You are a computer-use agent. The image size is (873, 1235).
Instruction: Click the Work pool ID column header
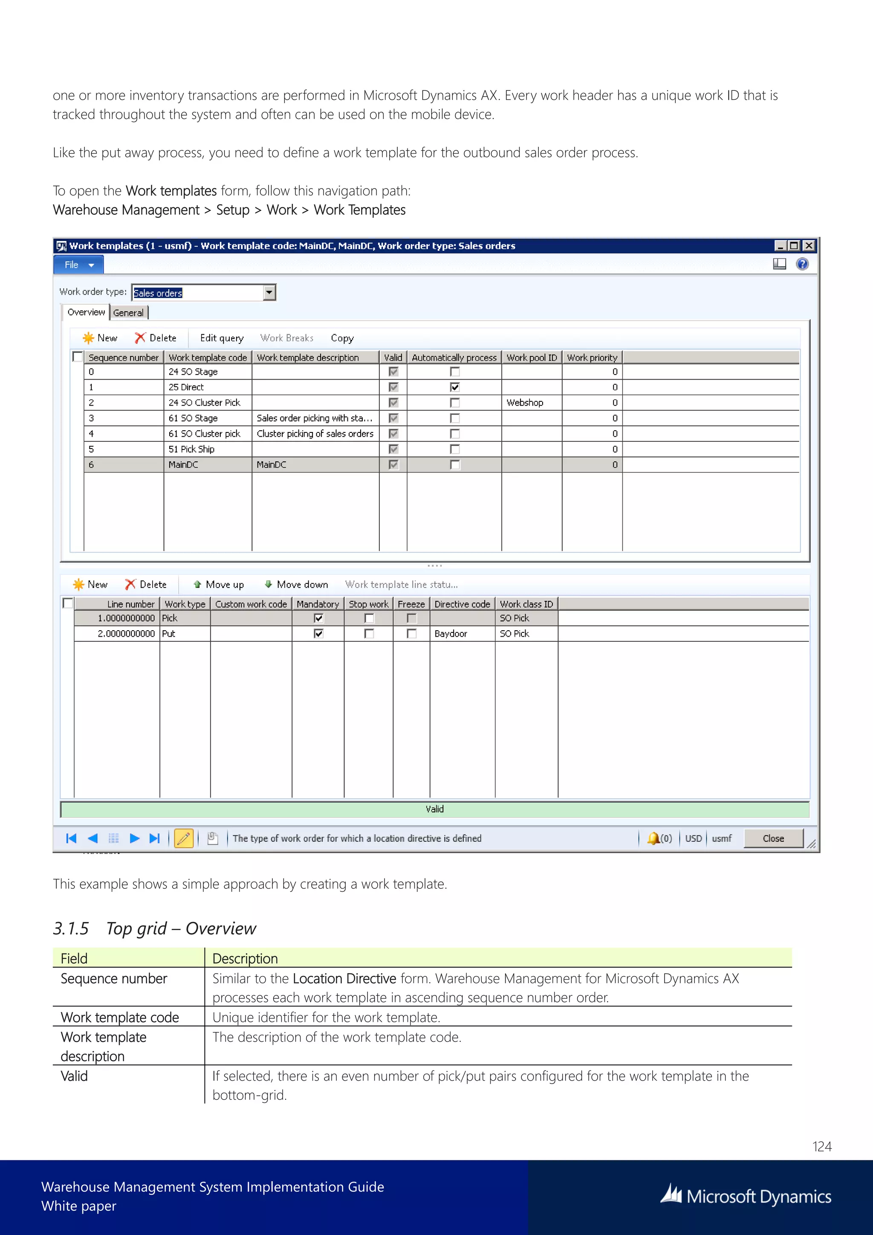pyautogui.click(x=532, y=357)
